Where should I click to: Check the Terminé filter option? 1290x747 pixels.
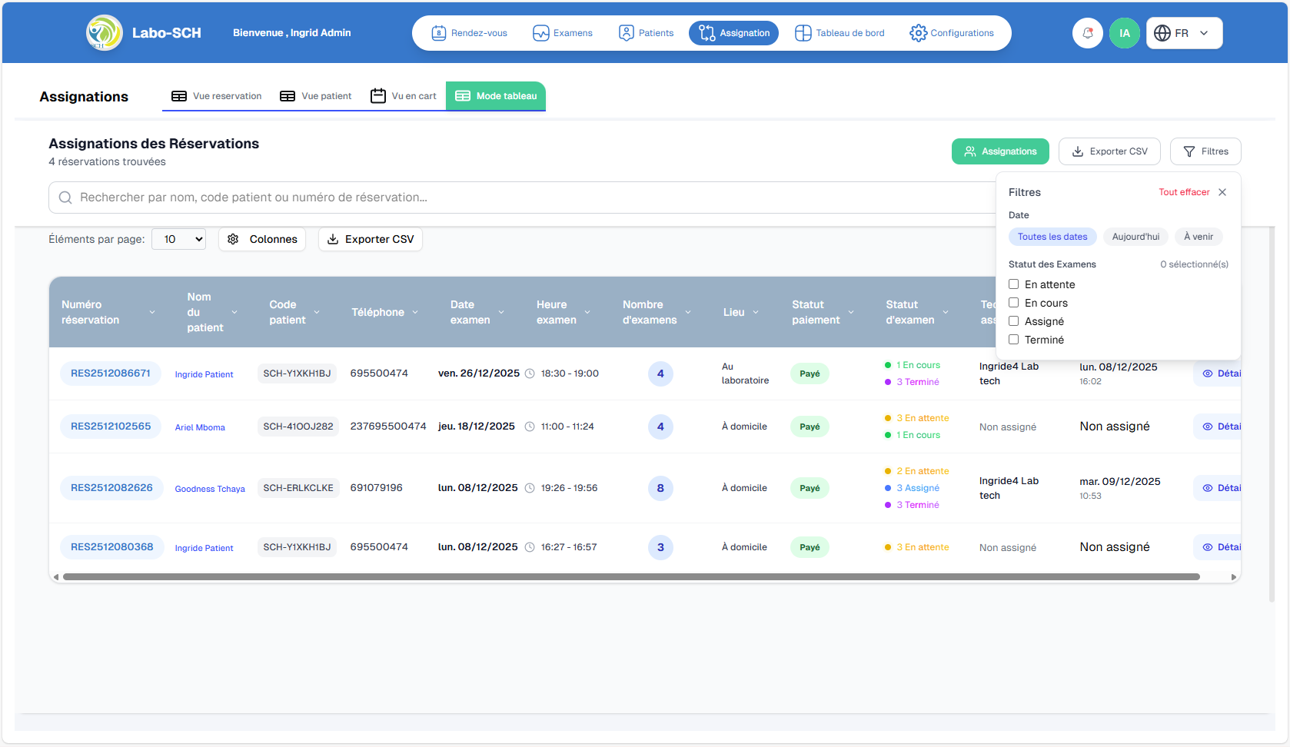pos(1013,339)
